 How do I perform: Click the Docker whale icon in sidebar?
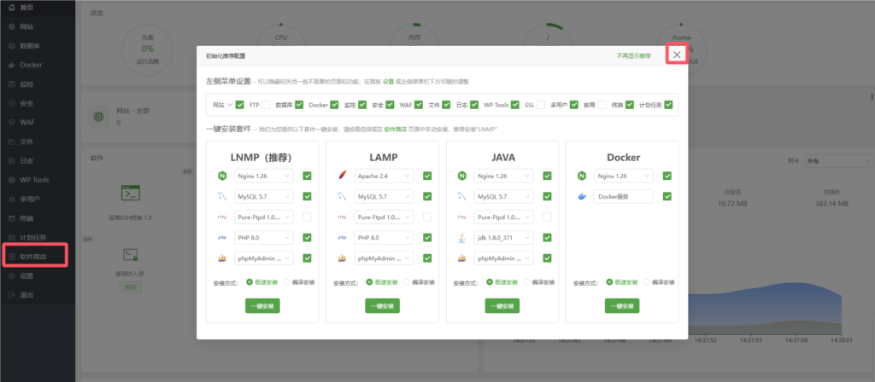pos(12,65)
